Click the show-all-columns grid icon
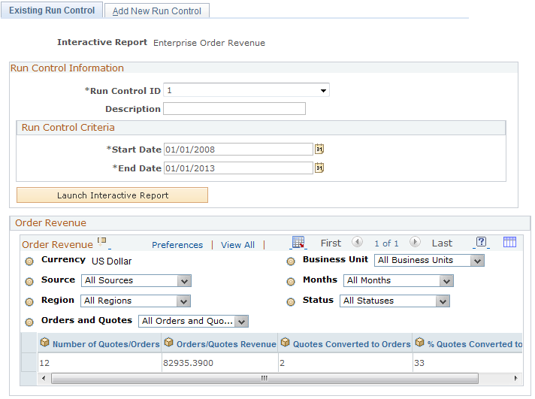The image size is (535, 399). (509, 242)
